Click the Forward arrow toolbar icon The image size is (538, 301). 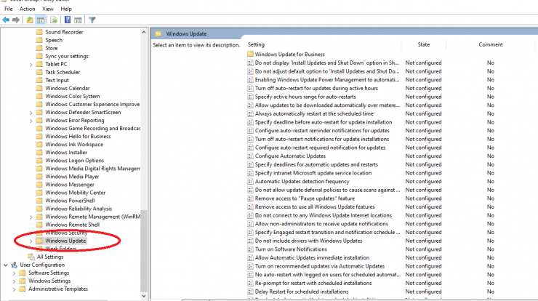click(x=16, y=20)
